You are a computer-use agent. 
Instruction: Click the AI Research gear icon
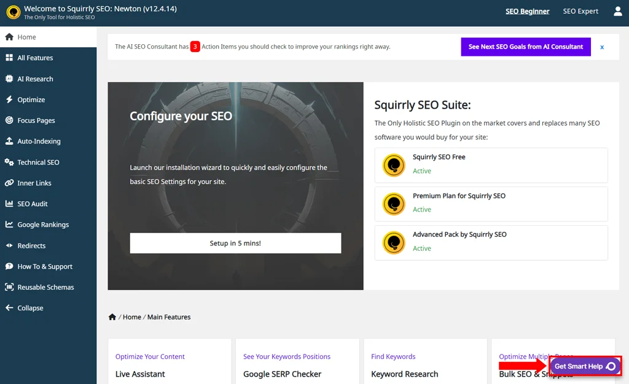coord(9,79)
